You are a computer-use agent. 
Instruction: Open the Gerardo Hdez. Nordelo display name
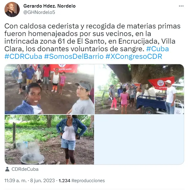(50, 6)
